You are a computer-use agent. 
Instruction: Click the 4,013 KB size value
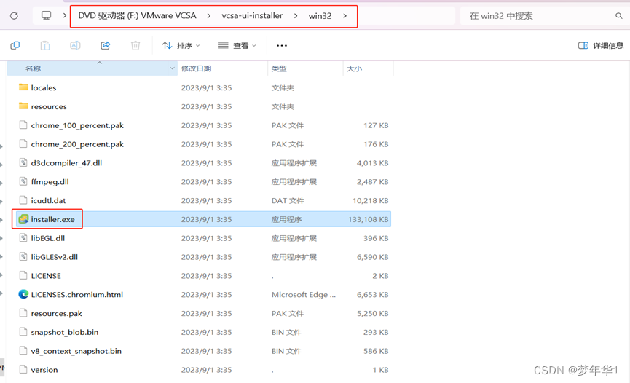pos(372,163)
